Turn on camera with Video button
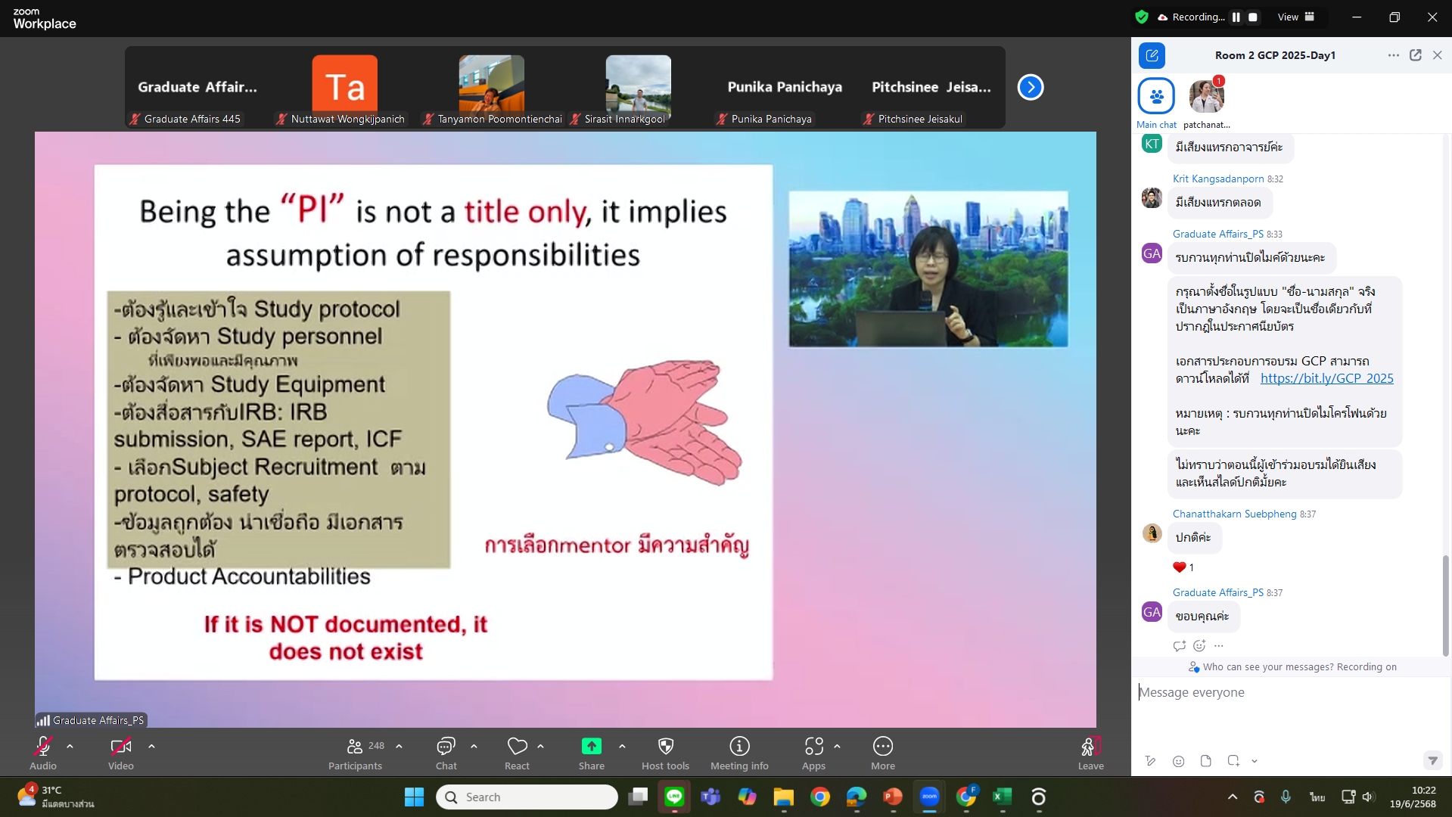 [120, 747]
